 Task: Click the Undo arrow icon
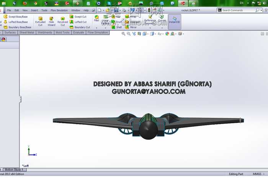click(132, 10)
